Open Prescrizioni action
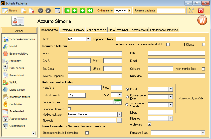 (13, 75)
